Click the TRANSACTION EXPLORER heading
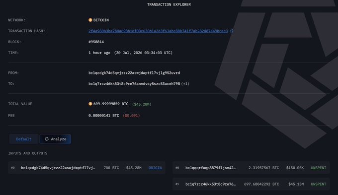 (x=169, y=4)
